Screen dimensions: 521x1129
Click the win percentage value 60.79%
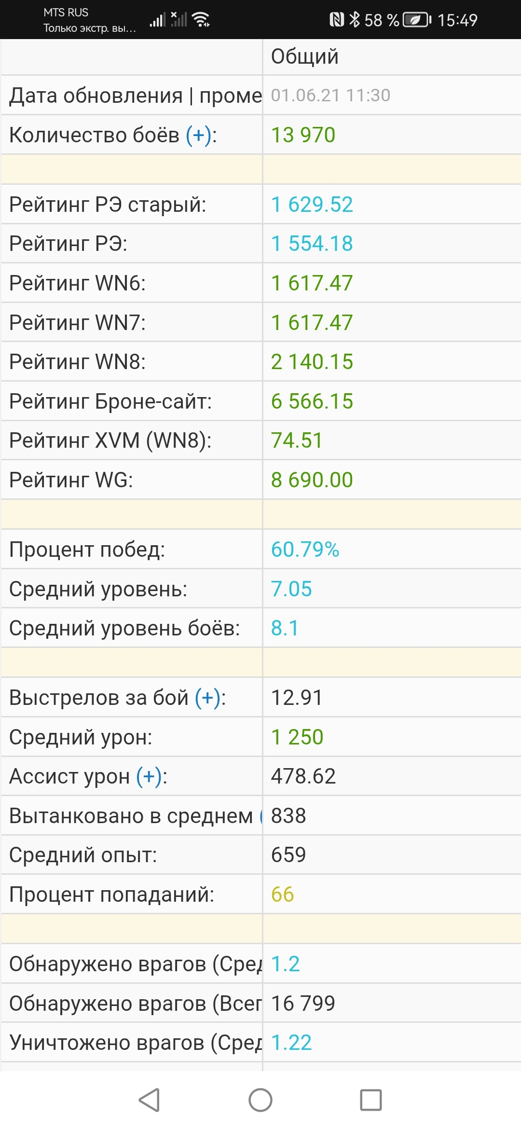(305, 550)
